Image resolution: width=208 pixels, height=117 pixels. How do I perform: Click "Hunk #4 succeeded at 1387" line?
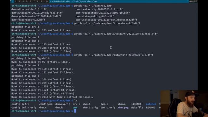pyautogui.click(x=42, y=51)
